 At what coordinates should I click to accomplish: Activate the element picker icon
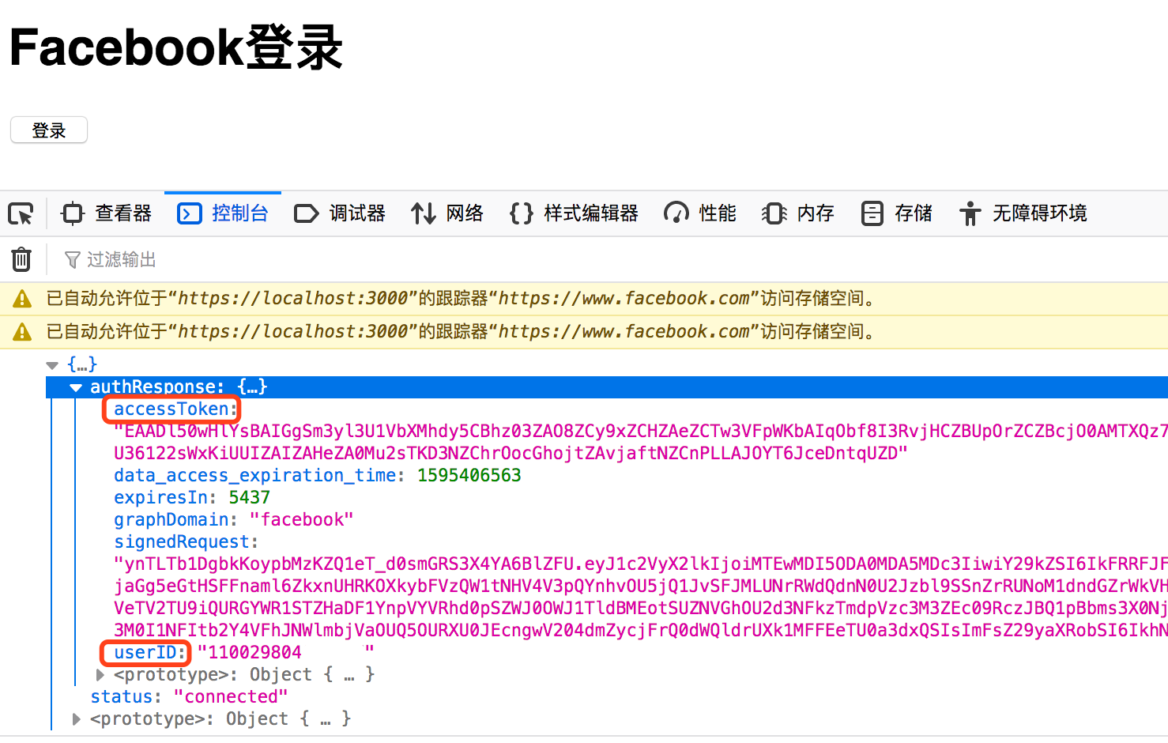click(21, 213)
